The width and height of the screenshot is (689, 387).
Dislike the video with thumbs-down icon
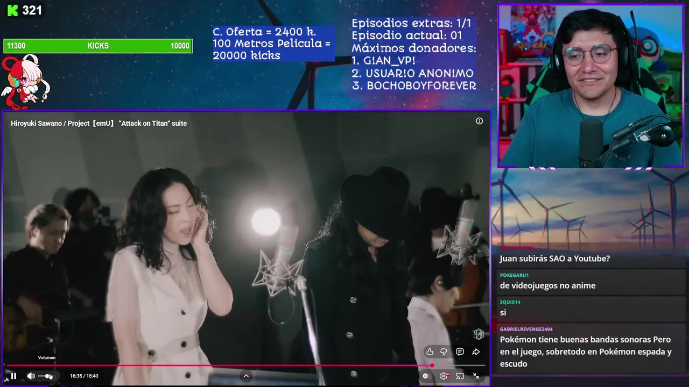tap(444, 352)
